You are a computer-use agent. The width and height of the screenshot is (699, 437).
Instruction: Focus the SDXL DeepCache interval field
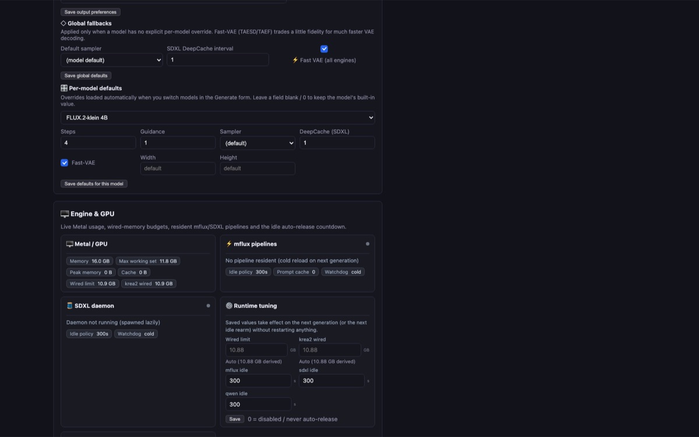click(x=218, y=60)
